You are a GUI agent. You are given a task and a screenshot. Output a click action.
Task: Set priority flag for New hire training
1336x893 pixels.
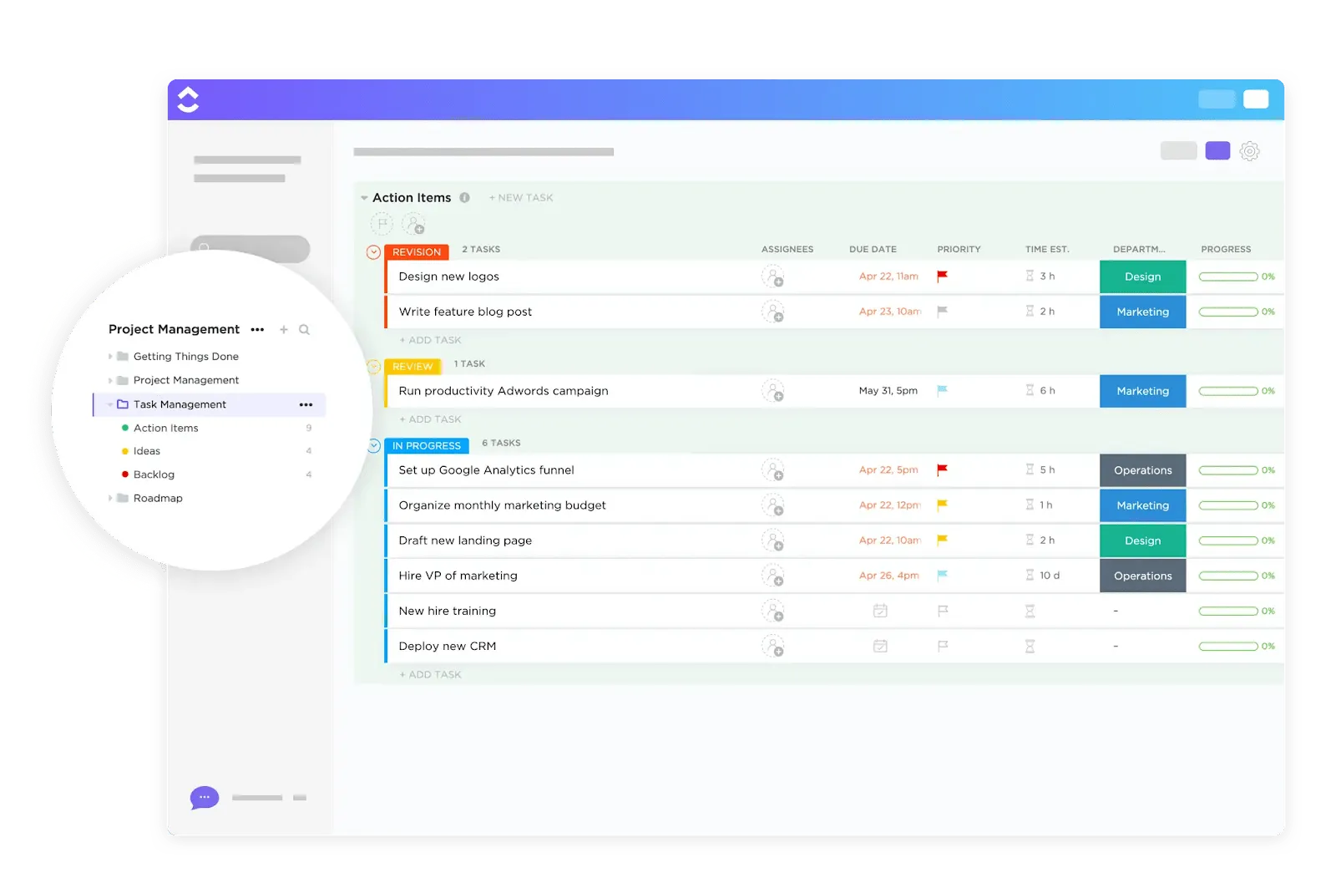[x=943, y=611]
